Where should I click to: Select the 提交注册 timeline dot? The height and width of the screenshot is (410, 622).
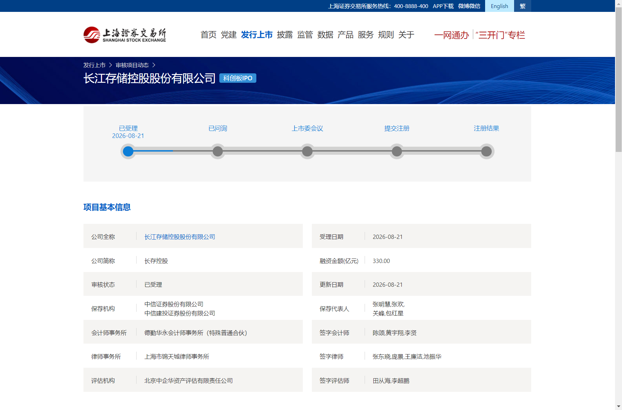(397, 152)
